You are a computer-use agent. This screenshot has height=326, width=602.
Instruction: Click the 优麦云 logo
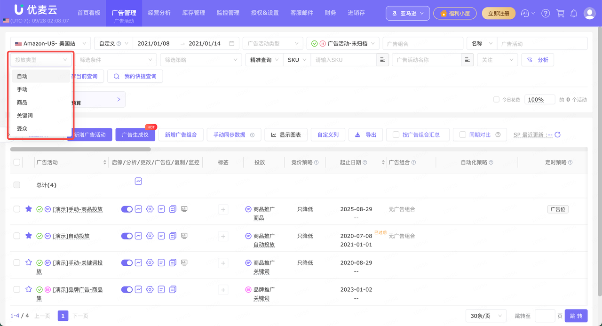point(36,9)
